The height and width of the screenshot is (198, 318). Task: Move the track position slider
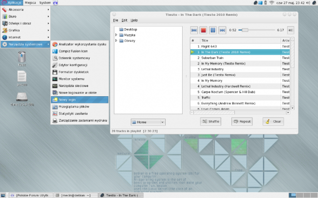click(245, 30)
